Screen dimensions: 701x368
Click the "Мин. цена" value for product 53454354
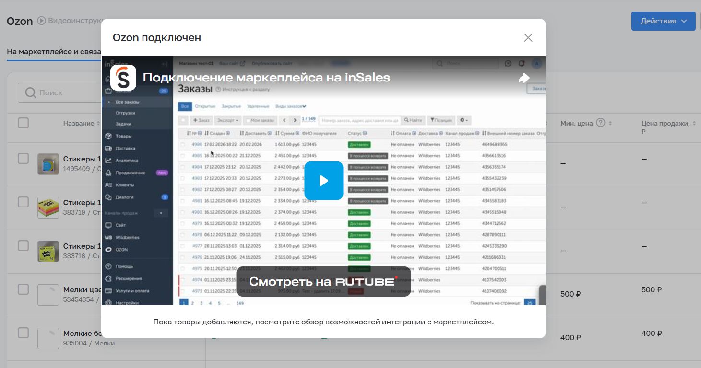[570, 294]
